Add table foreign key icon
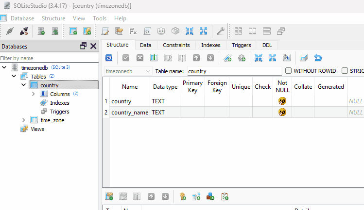 point(196,196)
